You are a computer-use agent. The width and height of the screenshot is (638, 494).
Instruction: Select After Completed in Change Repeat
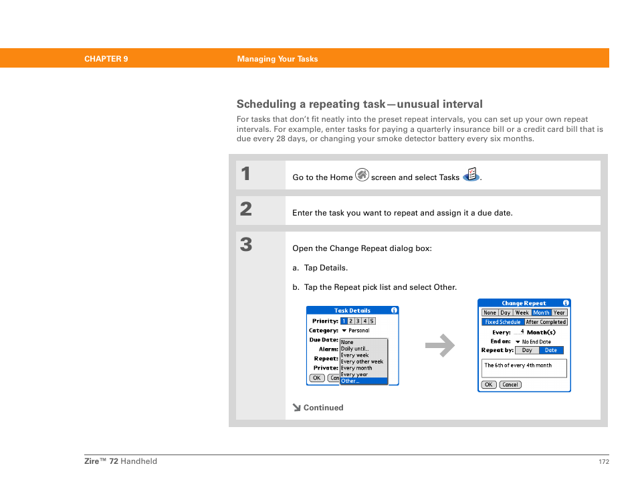(546, 322)
